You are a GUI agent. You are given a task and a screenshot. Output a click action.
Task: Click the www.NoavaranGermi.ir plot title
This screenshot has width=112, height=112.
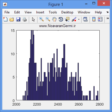[x=57, y=26]
